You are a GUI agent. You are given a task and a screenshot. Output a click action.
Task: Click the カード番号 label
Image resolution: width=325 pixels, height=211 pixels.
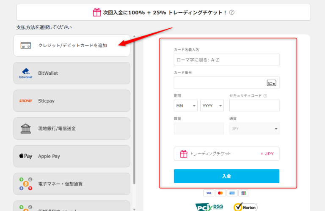(183, 73)
